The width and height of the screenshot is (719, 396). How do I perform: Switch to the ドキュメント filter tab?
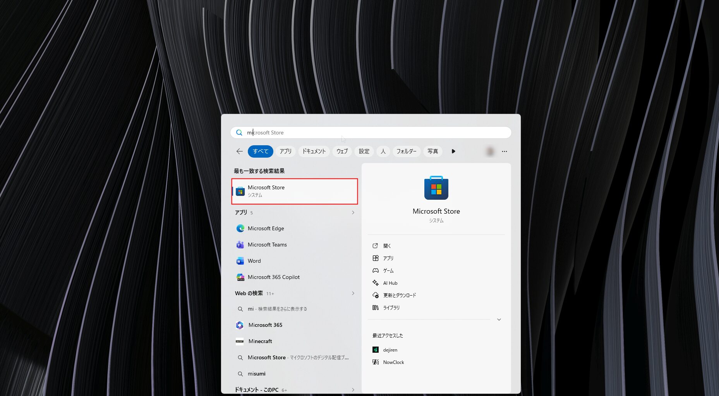pyautogui.click(x=314, y=151)
